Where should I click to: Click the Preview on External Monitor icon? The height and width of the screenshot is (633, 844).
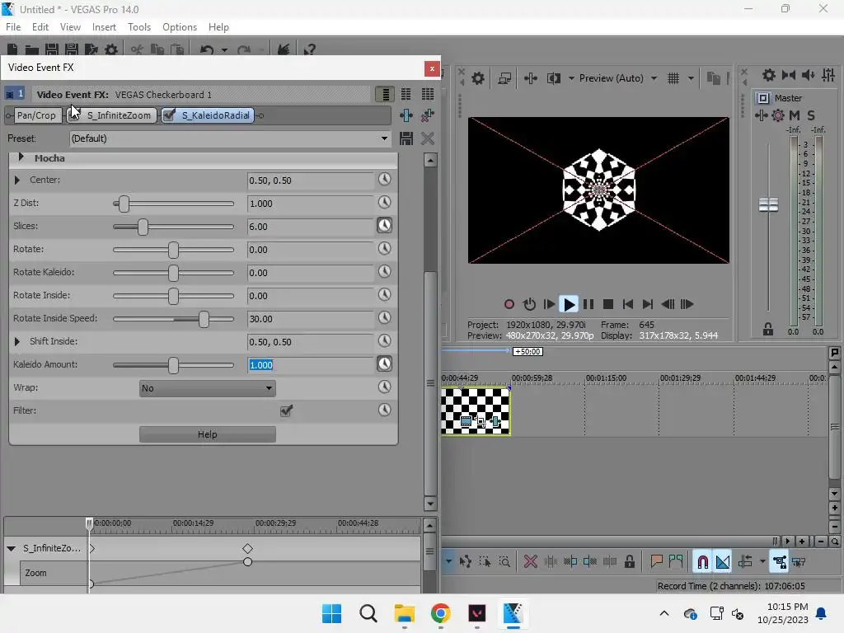504,78
